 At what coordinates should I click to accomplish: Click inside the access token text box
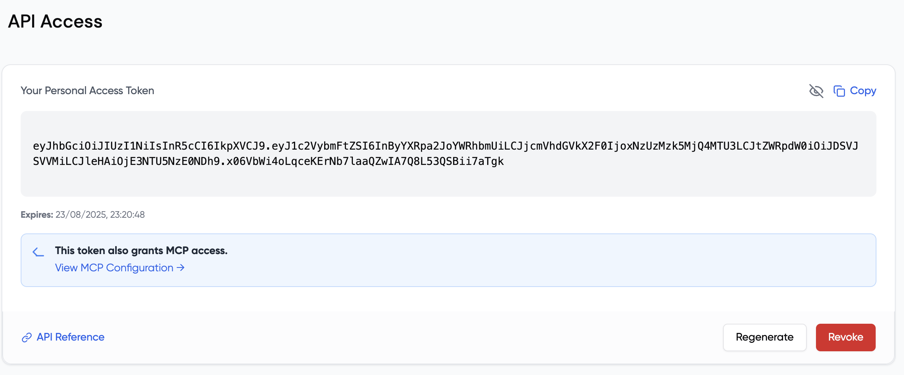[x=448, y=154]
